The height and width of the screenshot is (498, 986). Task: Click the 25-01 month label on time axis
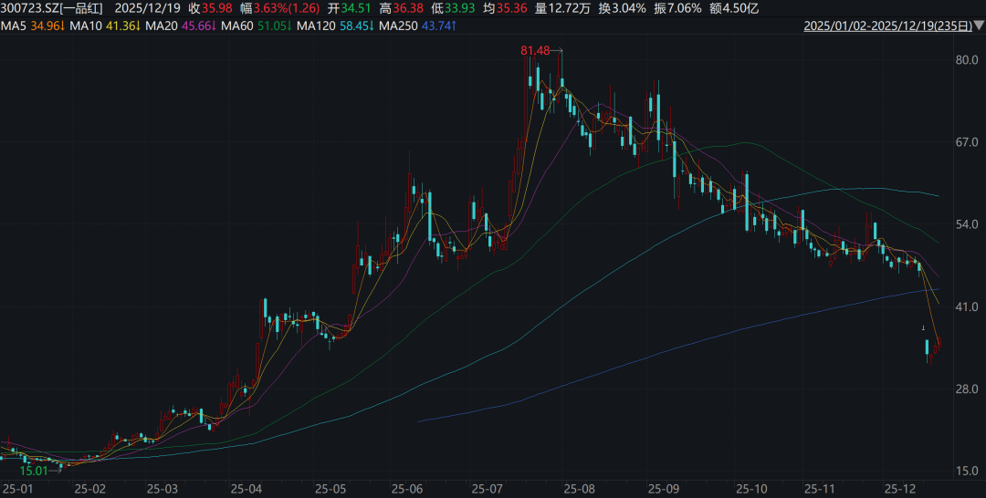(17, 488)
